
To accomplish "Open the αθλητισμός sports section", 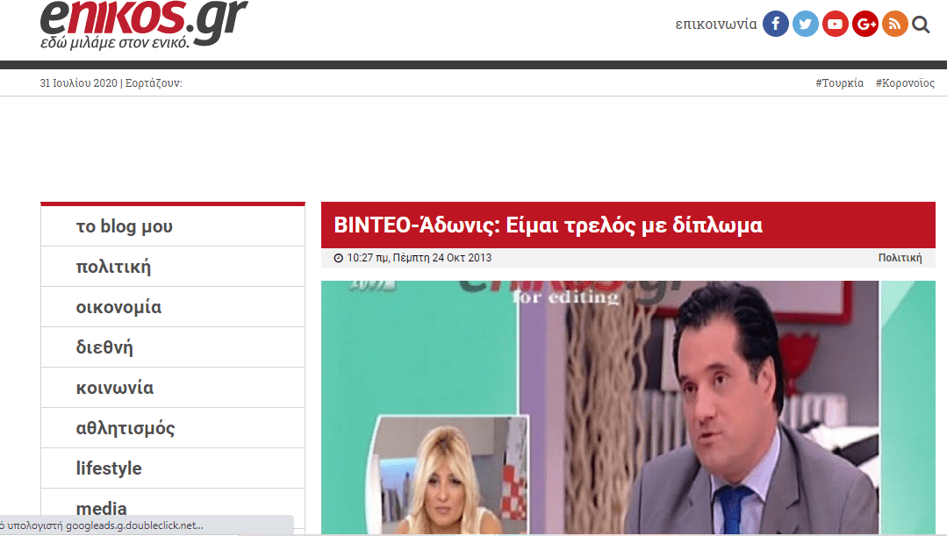I will [126, 428].
